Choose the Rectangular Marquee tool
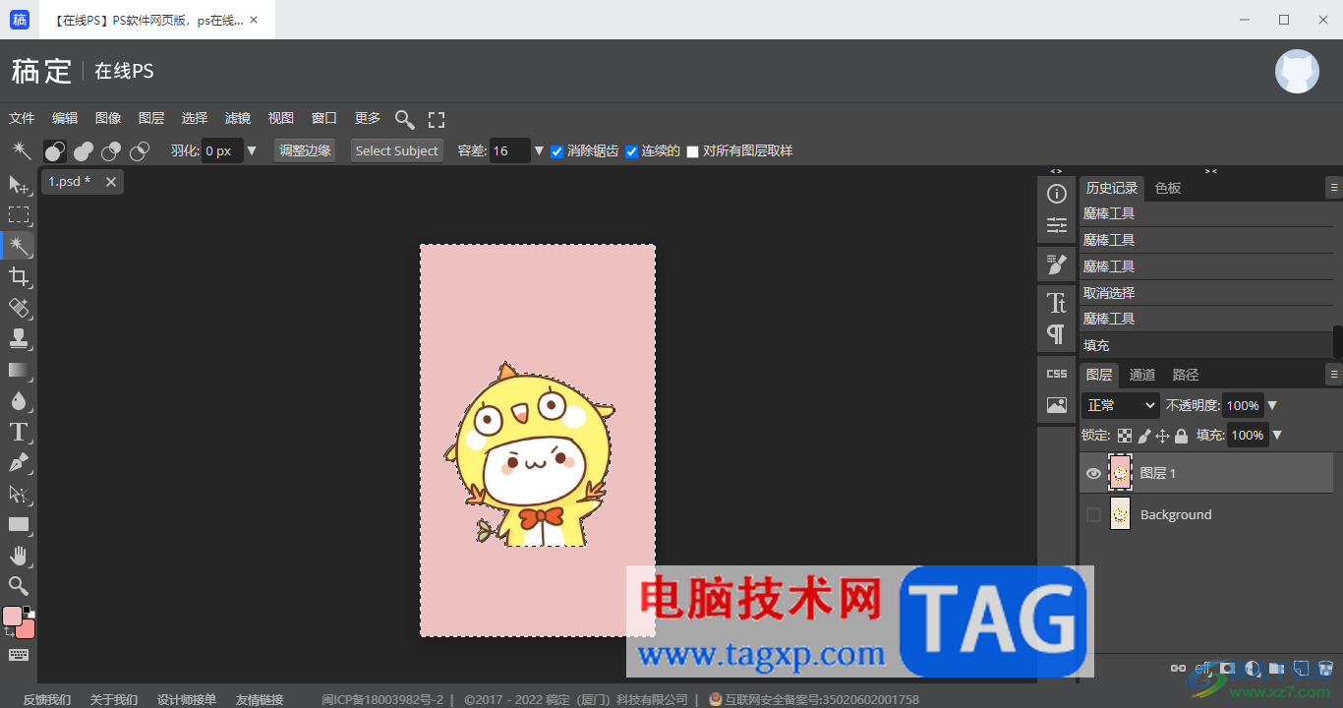1343x708 pixels. click(18, 214)
